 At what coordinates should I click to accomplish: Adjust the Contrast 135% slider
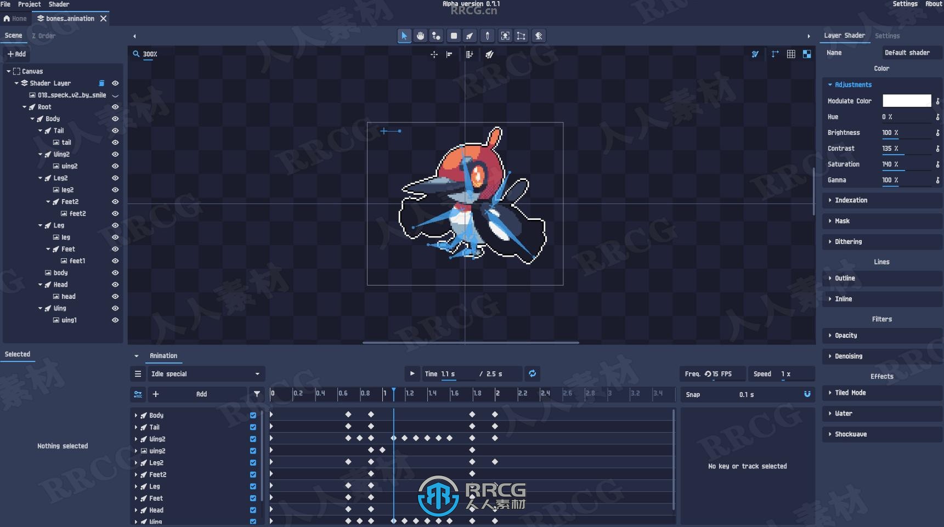pyautogui.click(x=906, y=149)
